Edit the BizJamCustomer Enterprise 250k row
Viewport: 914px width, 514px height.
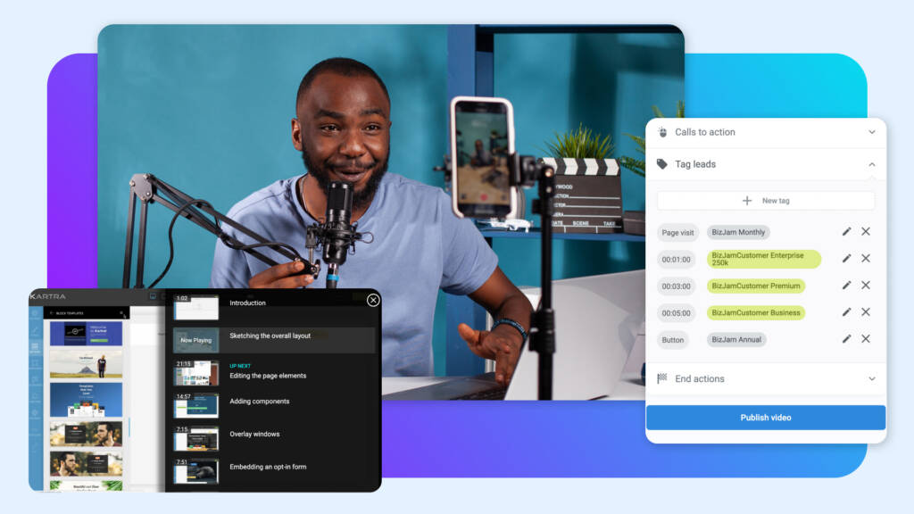(x=846, y=258)
